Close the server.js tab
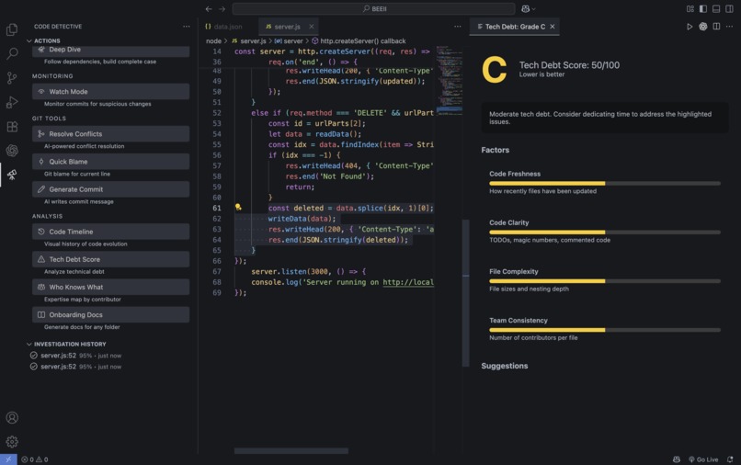Screen dimensions: 741x465 click(311, 27)
